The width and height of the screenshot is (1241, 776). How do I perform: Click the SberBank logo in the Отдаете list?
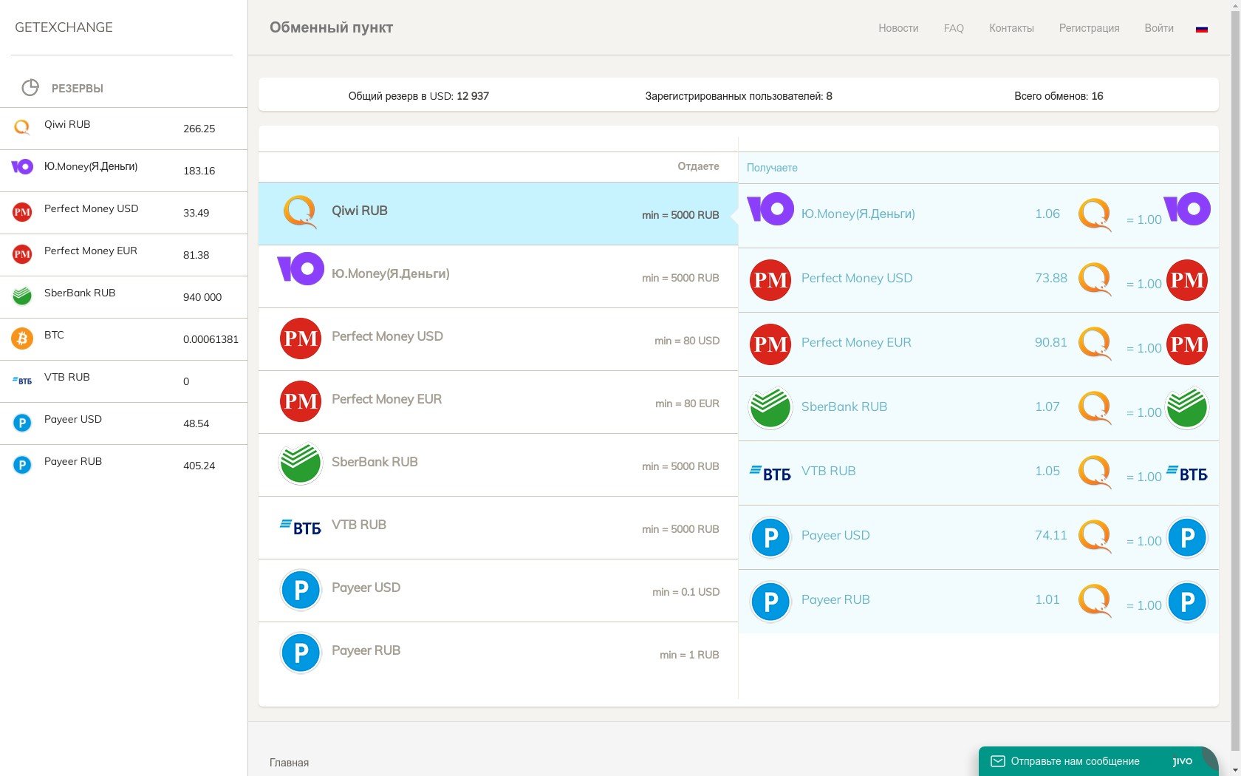301,464
